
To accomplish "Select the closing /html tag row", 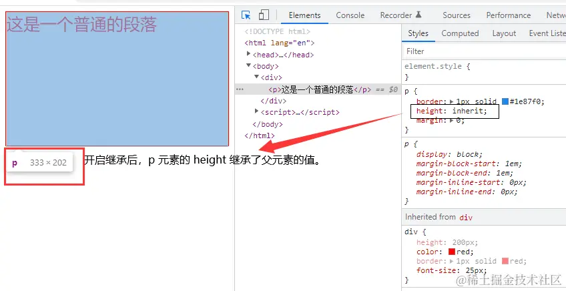I will pyautogui.click(x=260, y=135).
